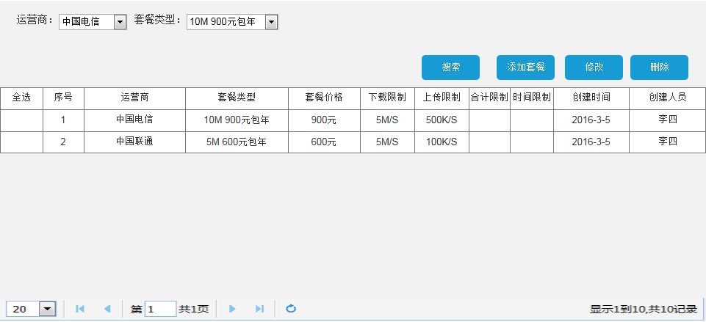Screen dimensions: 706x322
Task: Click the 5M/S cell in 中国电信 row
Action: point(387,120)
